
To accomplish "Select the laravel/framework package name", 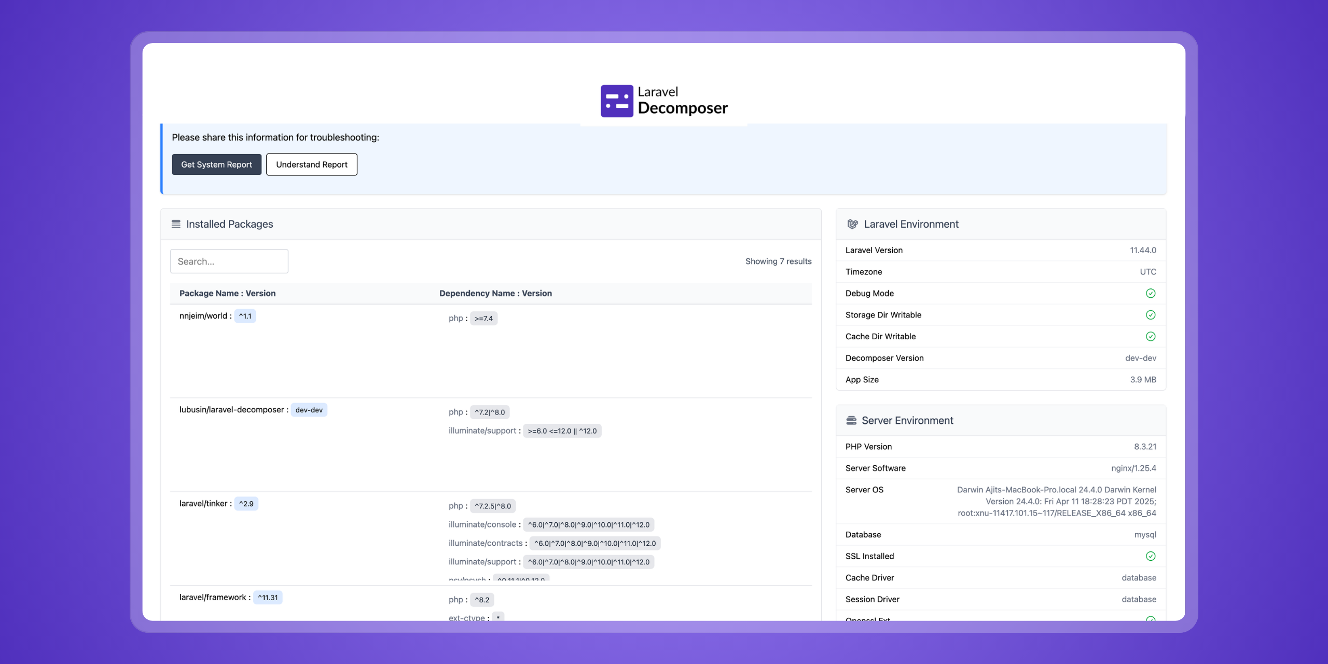I will [x=213, y=598].
